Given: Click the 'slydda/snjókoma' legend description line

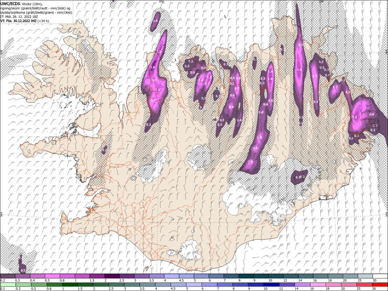Looking at the screenshot, I should click(x=36, y=12).
